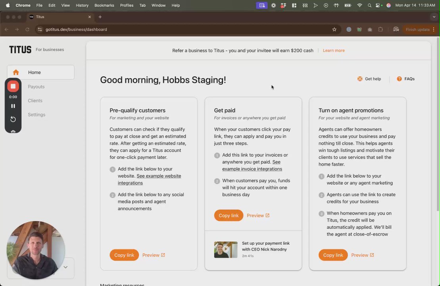Viewport: 440px width, 286px height.
Task: Open the Payouts sidebar section
Action: click(36, 87)
